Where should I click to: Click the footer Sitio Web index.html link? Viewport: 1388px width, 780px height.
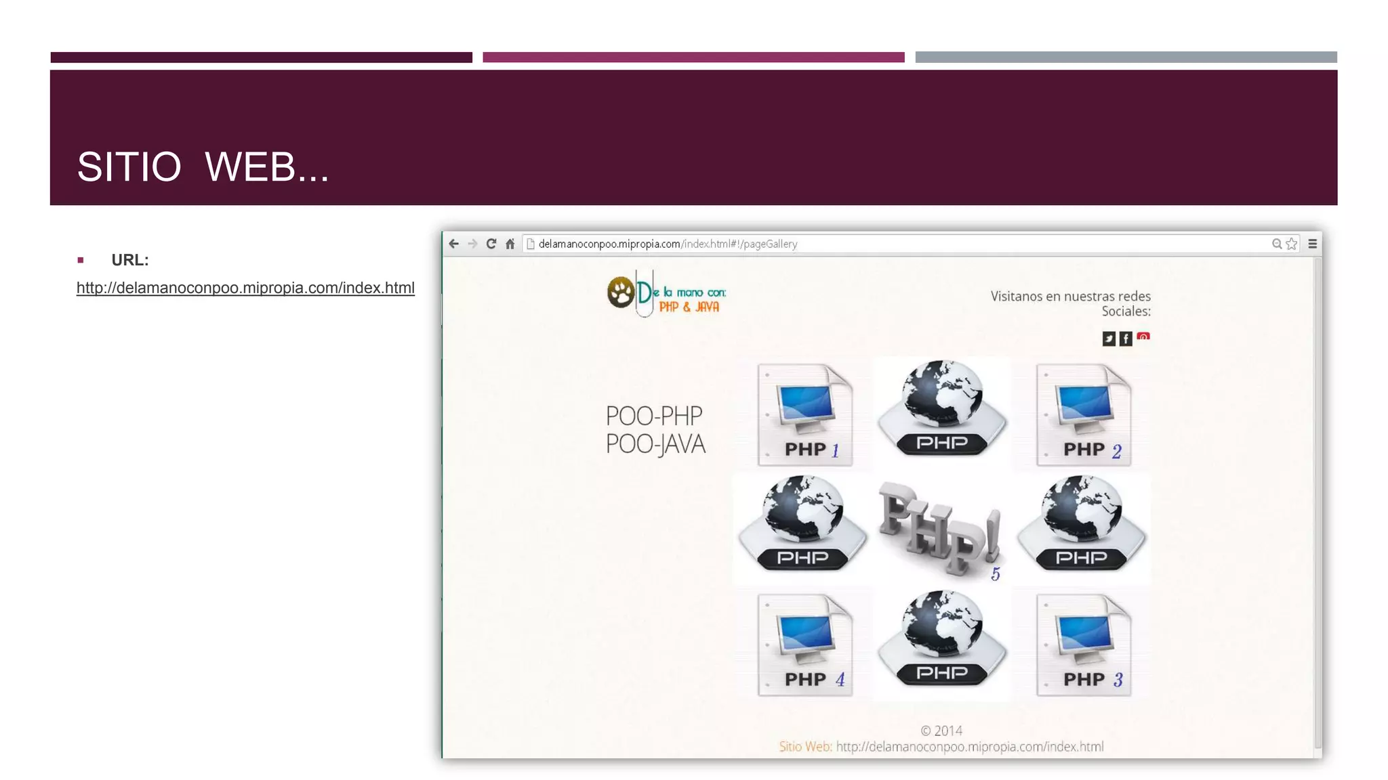969,747
